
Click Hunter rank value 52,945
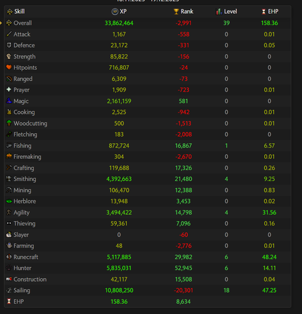click(183, 268)
